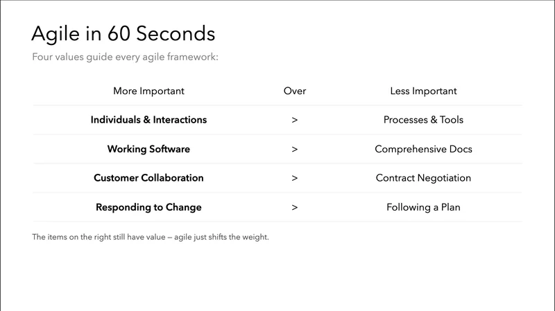This screenshot has width=555, height=311.
Task: Select the 'Four values guide every agile framework' subtitle
Action: tap(125, 57)
